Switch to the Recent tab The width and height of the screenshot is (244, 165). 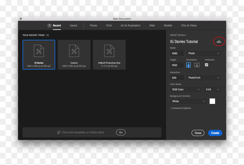pos(57,25)
